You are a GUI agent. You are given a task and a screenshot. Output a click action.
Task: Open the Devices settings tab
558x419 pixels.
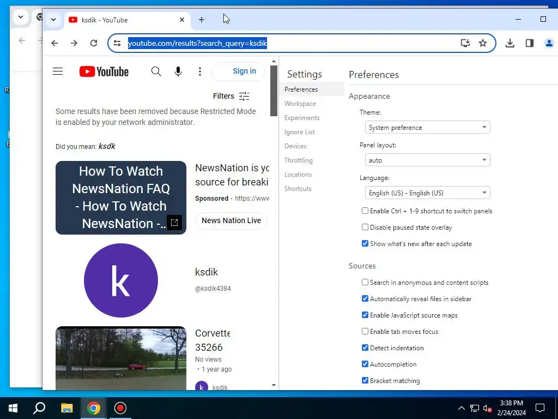[312, 146]
